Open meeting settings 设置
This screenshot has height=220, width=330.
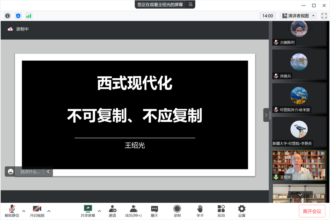tap(241, 211)
